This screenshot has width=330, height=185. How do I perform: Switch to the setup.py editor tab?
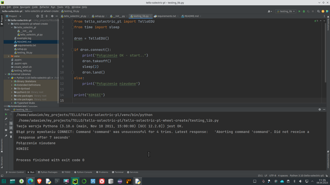[98, 16]
